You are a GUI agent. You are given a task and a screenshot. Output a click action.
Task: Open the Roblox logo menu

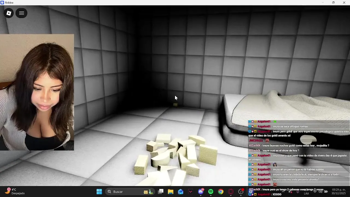pyautogui.click(x=9, y=13)
